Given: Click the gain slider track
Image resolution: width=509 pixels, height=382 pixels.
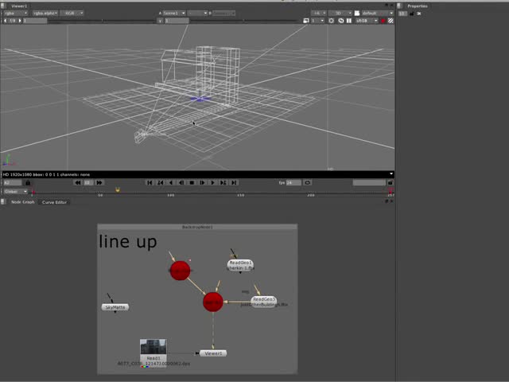Looking at the screenshot, I should (x=103, y=21).
